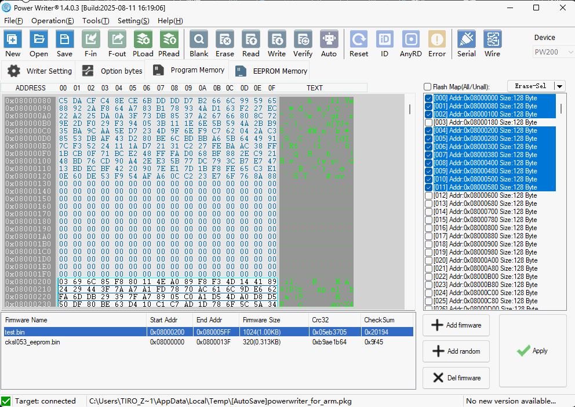Click the Firmware Name column header
Viewport: 575px width, 407px height.
click(74, 320)
